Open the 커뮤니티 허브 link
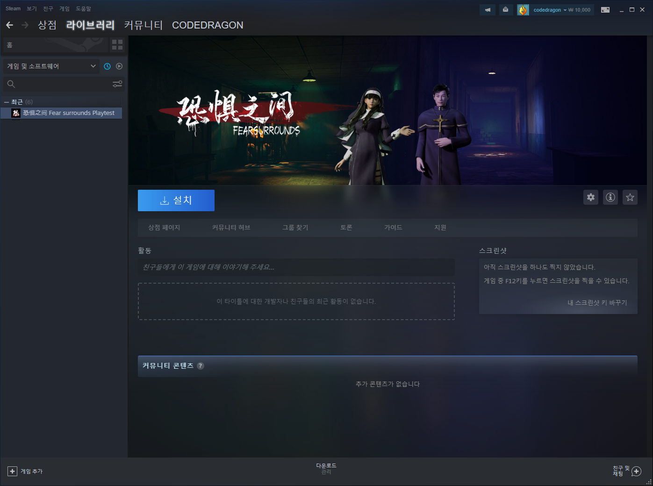 (231, 228)
